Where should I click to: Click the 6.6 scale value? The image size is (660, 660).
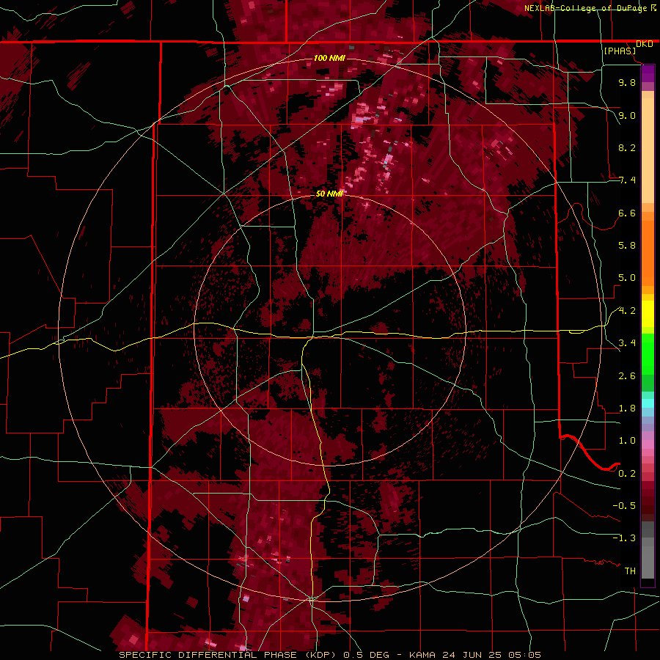tap(627, 213)
